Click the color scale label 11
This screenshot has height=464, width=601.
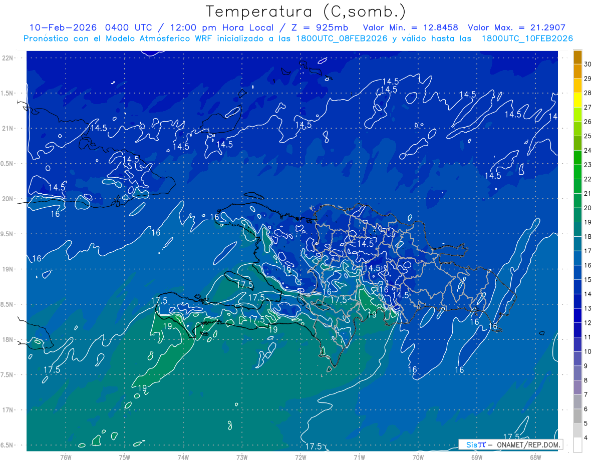pos(588,337)
